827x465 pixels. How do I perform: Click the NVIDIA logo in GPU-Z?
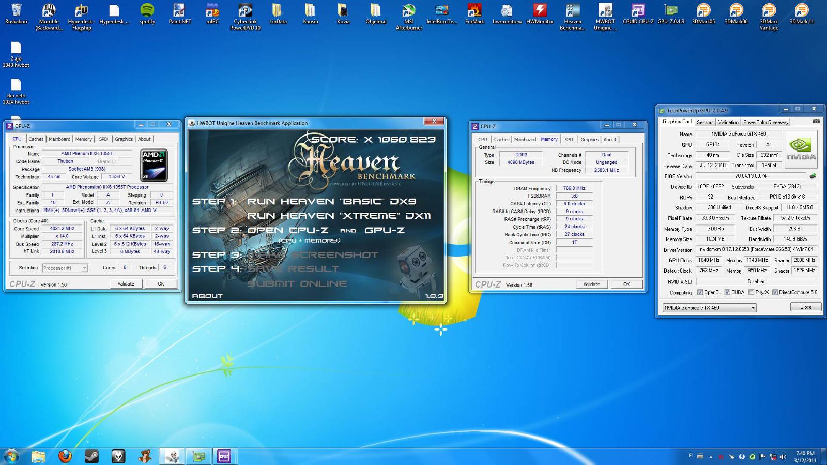[801, 149]
